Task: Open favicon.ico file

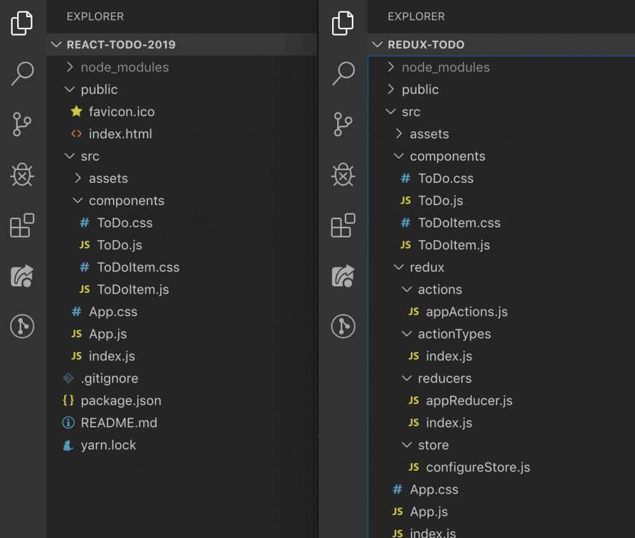Action: click(121, 112)
